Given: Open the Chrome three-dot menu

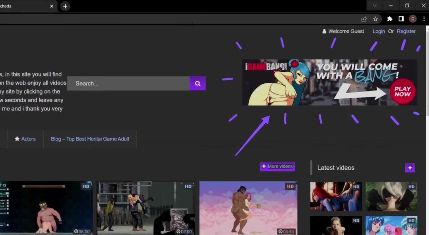Looking at the screenshot, I should tap(424, 19).
